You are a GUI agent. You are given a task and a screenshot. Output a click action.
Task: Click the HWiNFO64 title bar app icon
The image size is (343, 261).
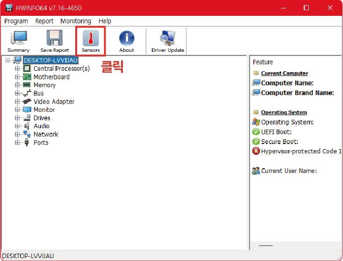click(9, 7)
